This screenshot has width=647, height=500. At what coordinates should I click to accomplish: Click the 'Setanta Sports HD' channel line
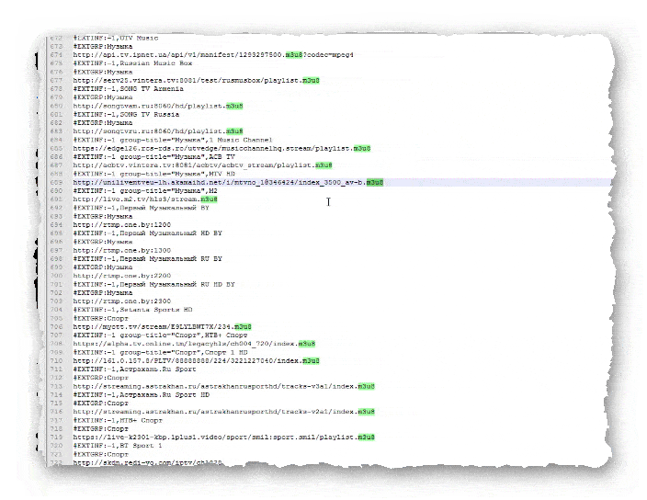[132, 310]
